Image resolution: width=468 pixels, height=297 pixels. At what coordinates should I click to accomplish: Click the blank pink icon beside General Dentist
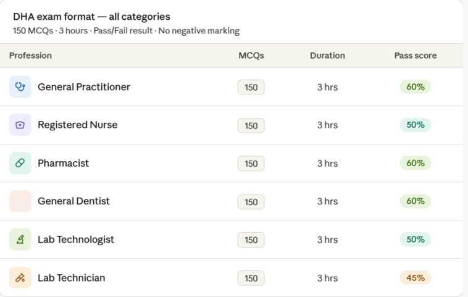click(20, 201)
